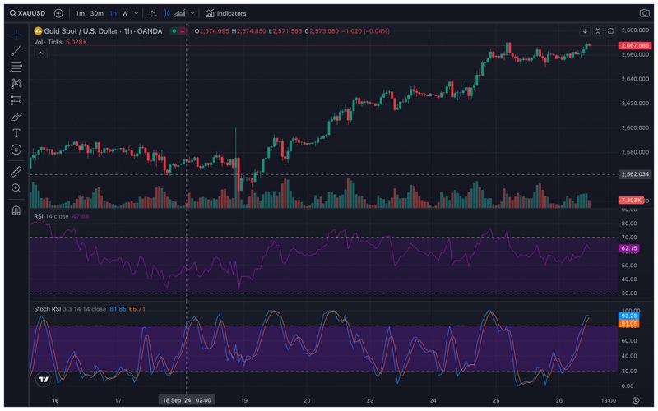Open the Indicators panel

click(x=226, y=13)
